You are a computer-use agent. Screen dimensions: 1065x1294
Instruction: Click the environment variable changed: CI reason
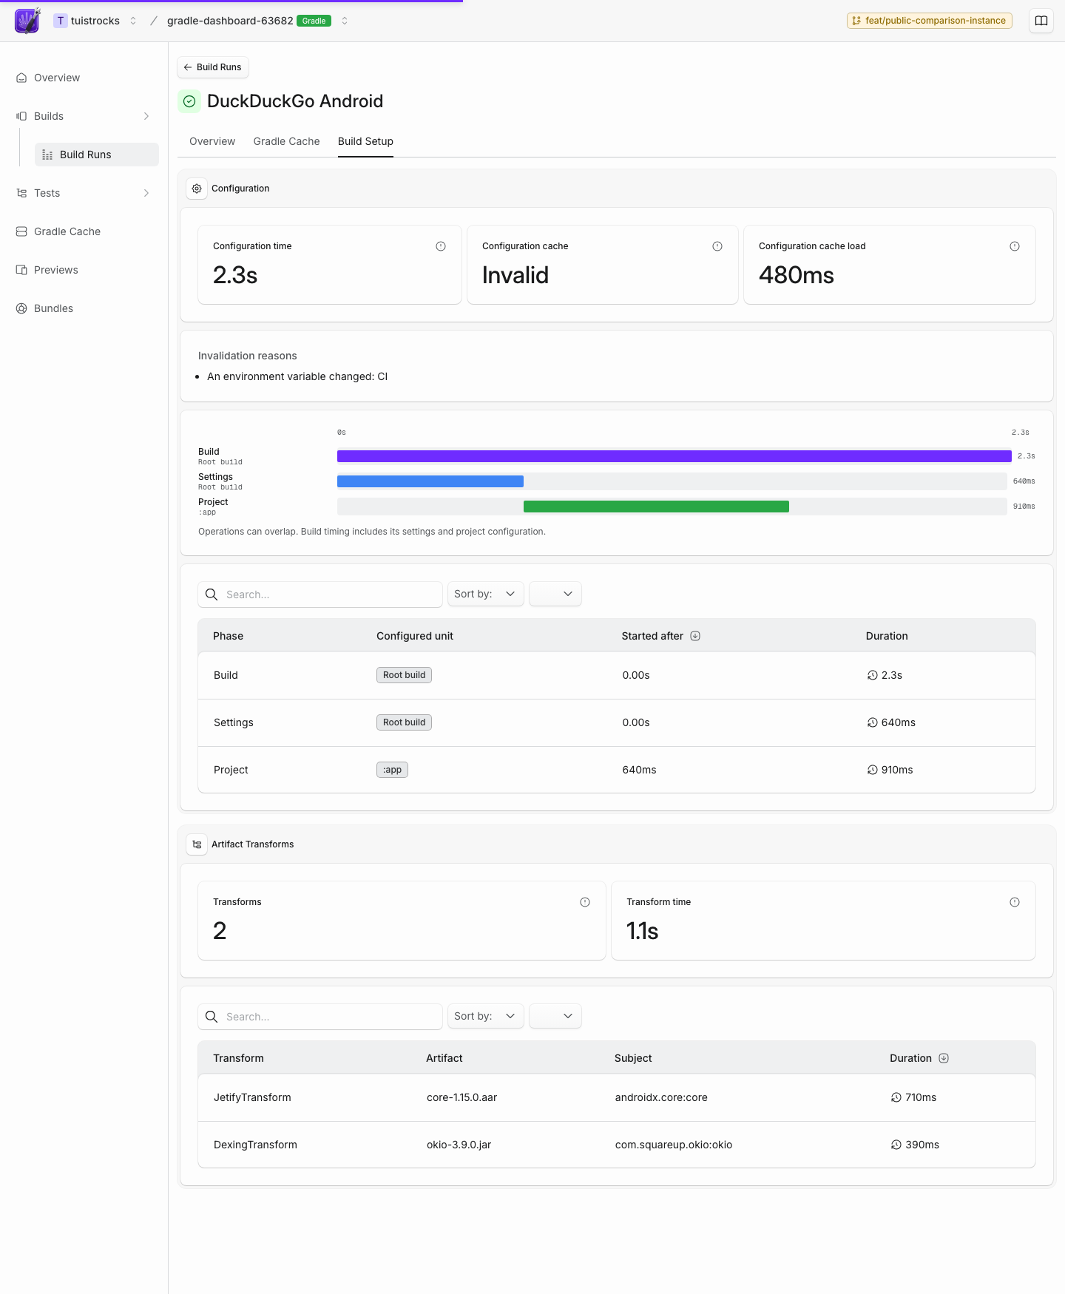click(297, 376)
